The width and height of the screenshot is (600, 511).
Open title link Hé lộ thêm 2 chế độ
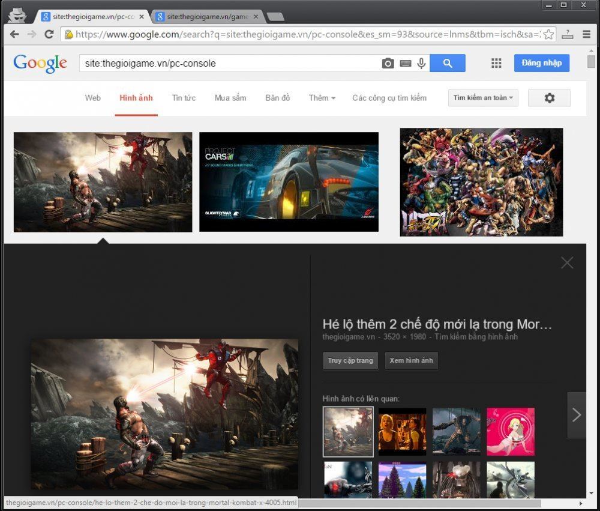[x=437, y=324]
